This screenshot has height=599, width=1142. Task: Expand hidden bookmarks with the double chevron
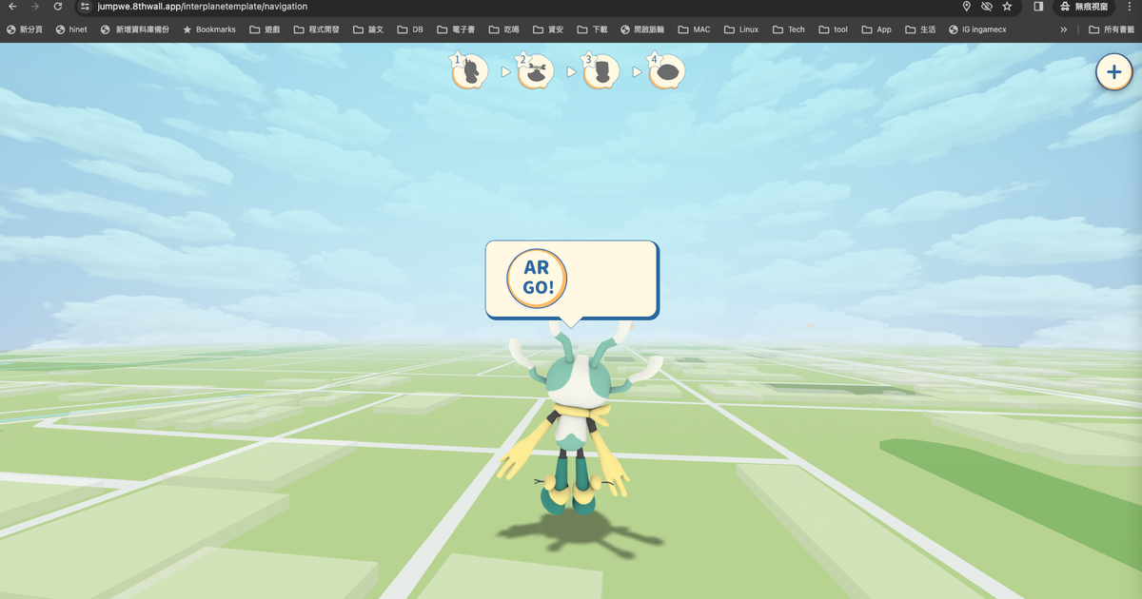(x=1064, y=29)
